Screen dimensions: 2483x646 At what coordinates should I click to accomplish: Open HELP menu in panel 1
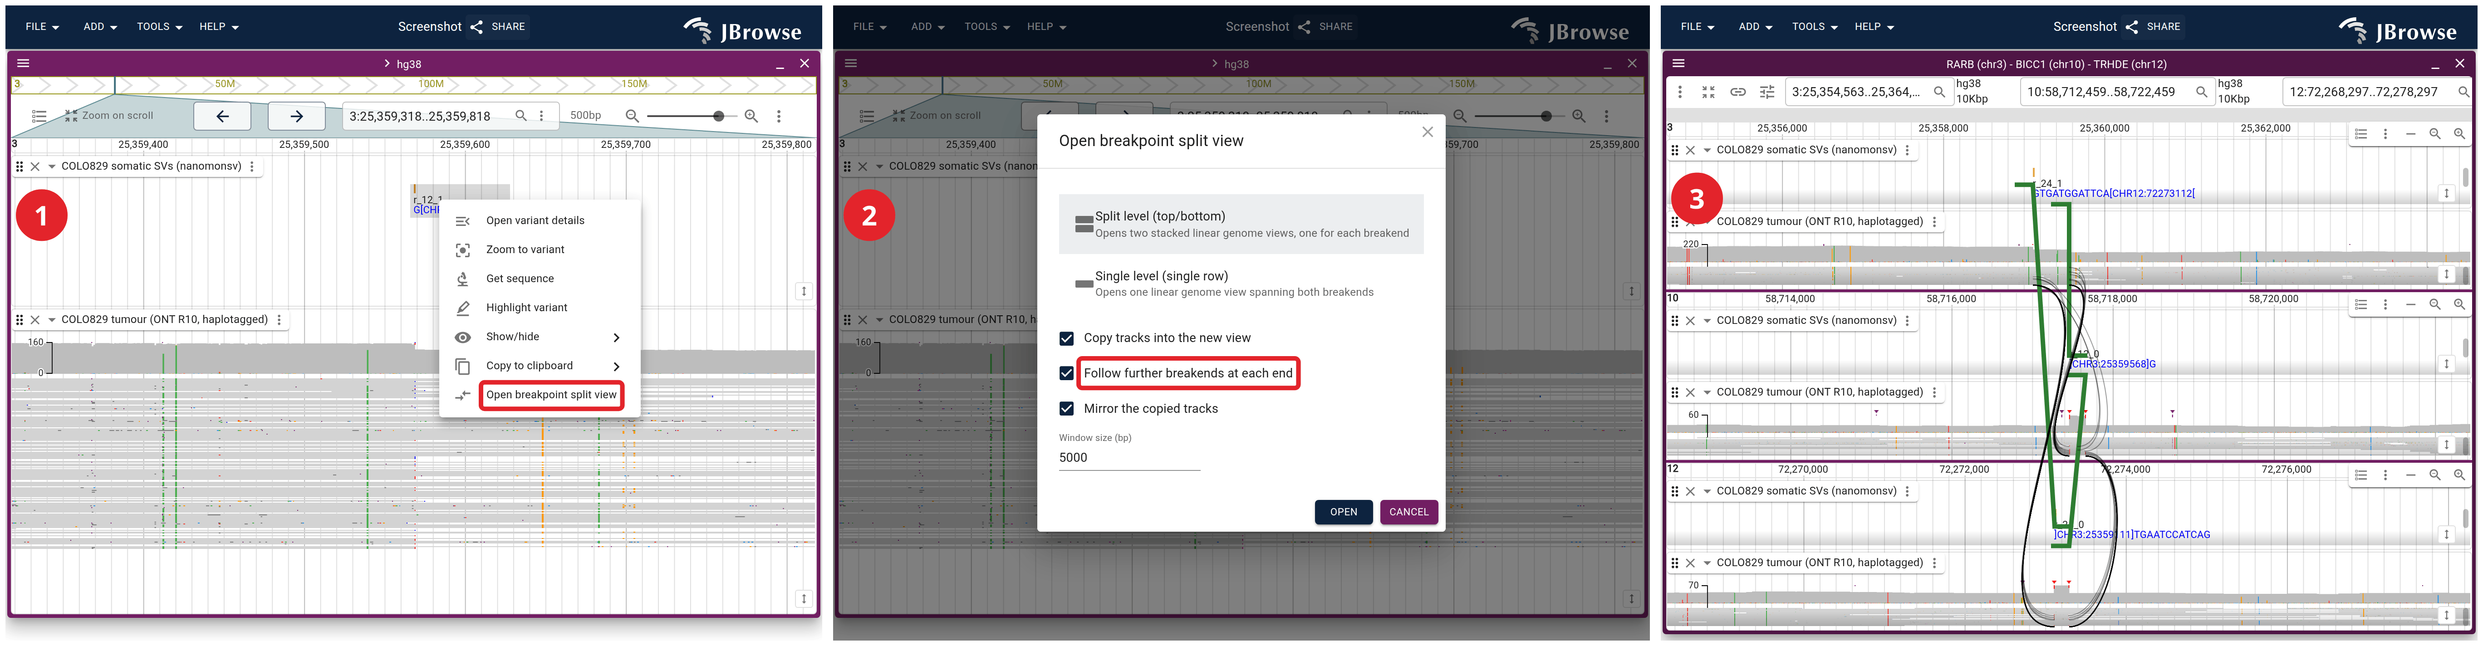(219, 27)
